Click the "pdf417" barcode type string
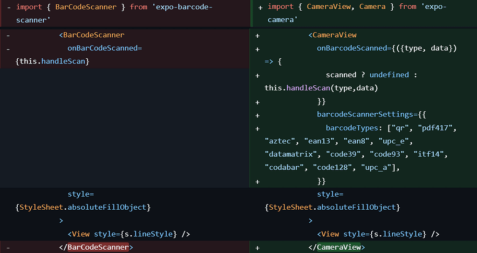 [435, 128]
